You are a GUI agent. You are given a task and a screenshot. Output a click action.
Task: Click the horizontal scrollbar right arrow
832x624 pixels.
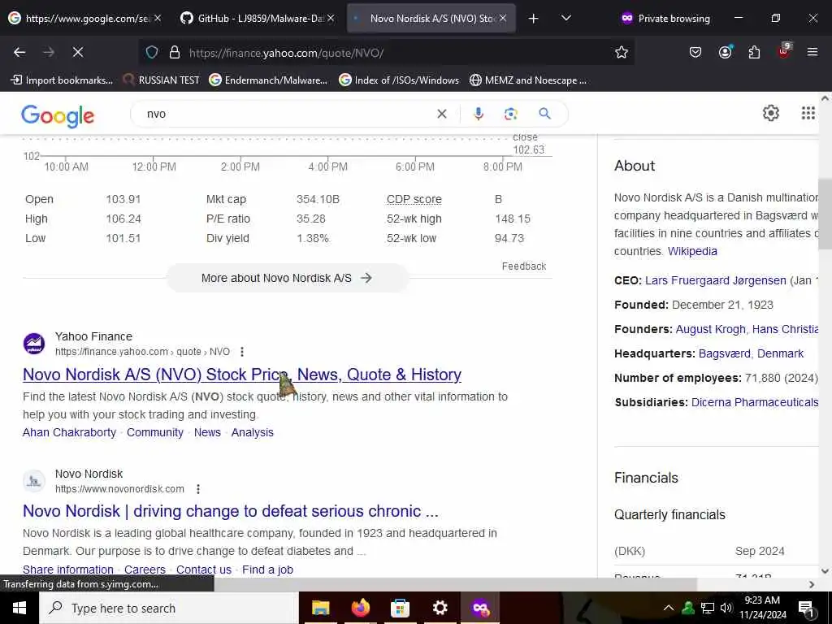(x=812, y=584)
